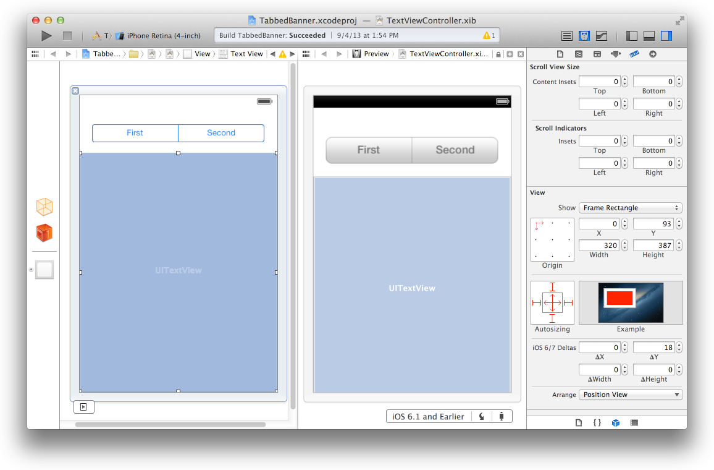This screenshot has height=470, width=714.
Task: Open the Identity inspector
Action: (597, 54)
